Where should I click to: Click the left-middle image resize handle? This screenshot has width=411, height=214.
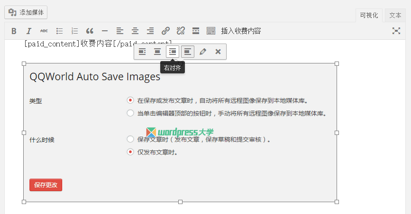(24, 133)
